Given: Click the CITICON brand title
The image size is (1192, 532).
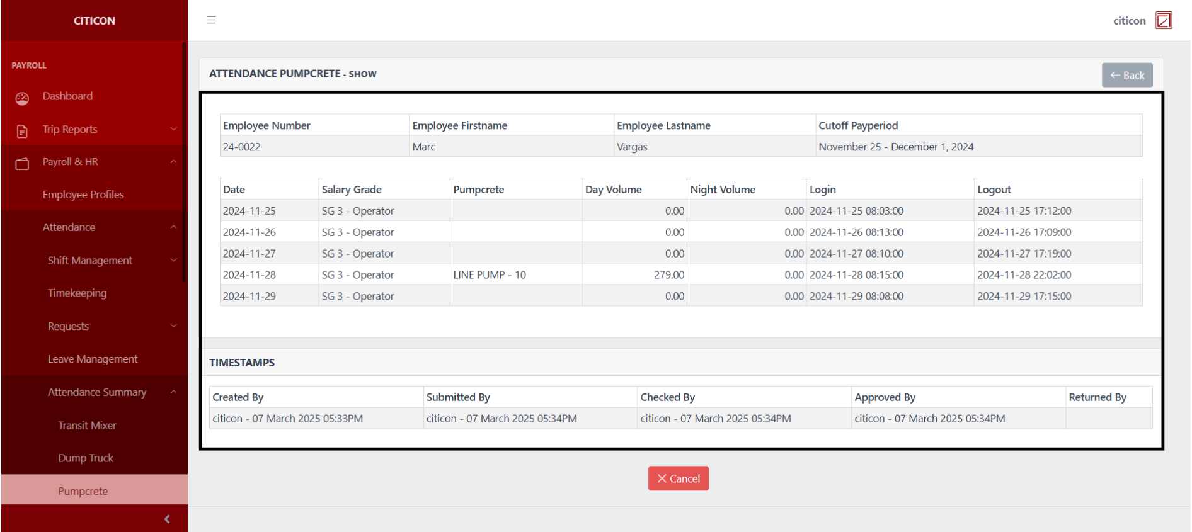Looking at the screenshot, I should coord(95,21).
